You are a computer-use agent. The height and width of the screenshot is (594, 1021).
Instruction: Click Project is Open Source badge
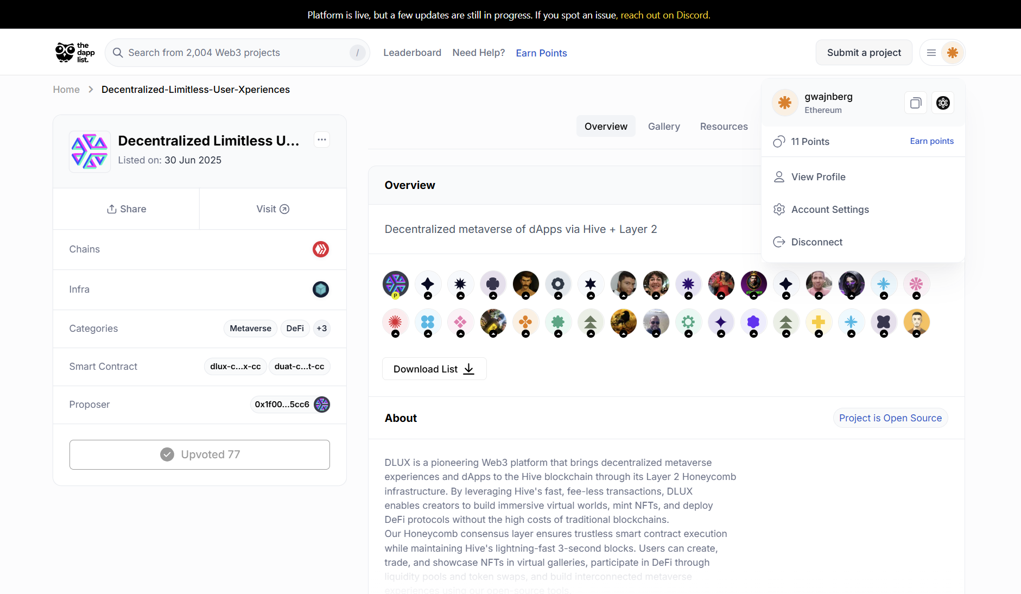tap(890, 418)
